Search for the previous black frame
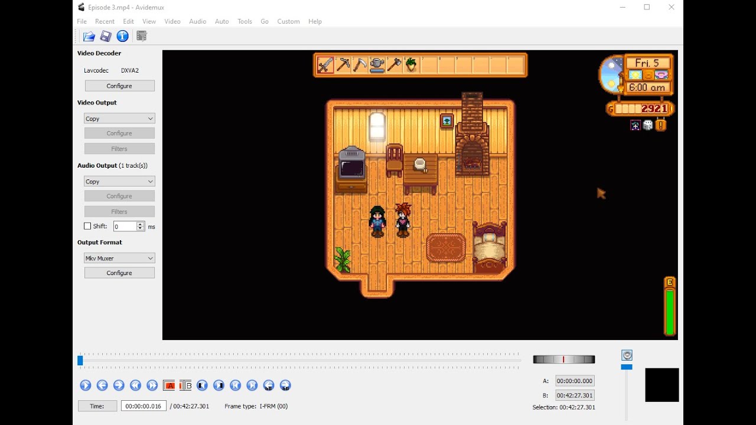Image resolution: width=756 pixels, height=425 pixels. click(202, 385)
